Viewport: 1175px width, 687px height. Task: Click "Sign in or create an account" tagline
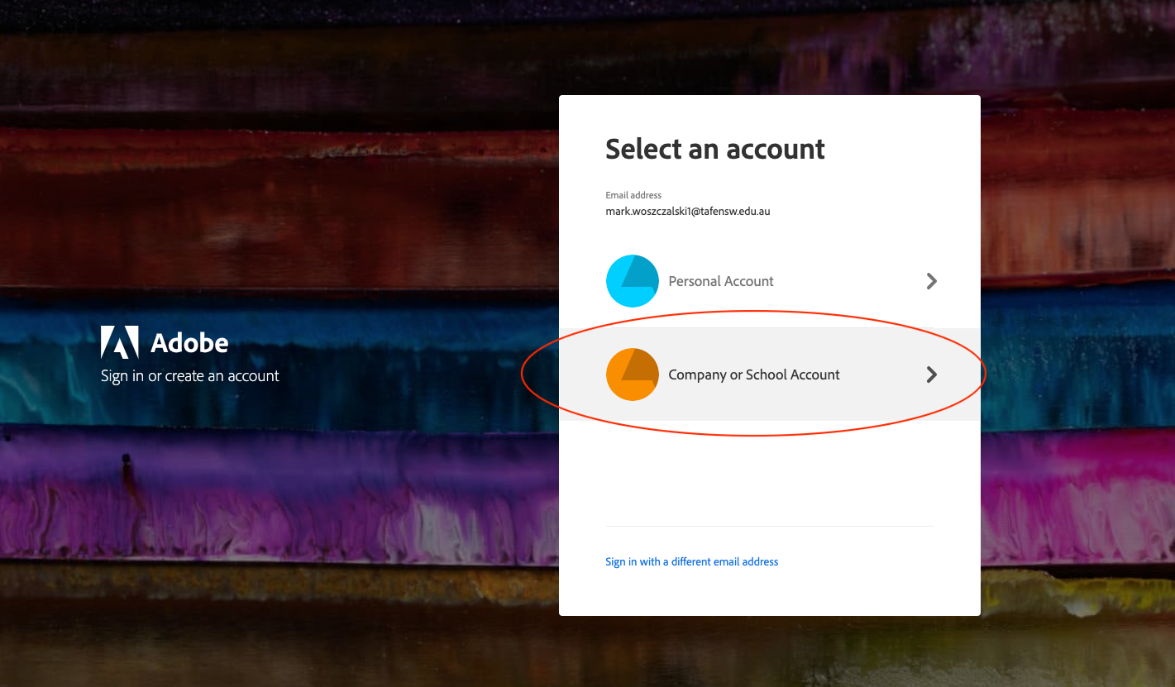[x=190, y=376]
